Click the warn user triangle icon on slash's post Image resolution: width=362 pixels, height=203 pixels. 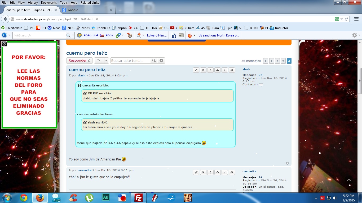pyautogui.click(x=218, y=70)
